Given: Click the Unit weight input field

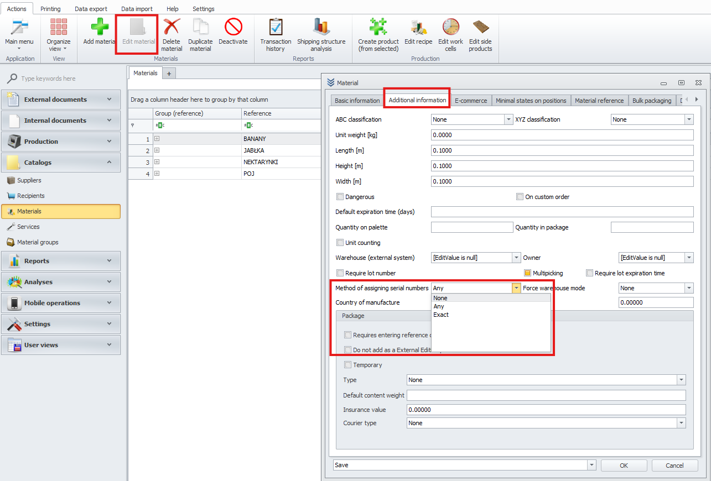Looking at the screenshot, I should point(562,135).
